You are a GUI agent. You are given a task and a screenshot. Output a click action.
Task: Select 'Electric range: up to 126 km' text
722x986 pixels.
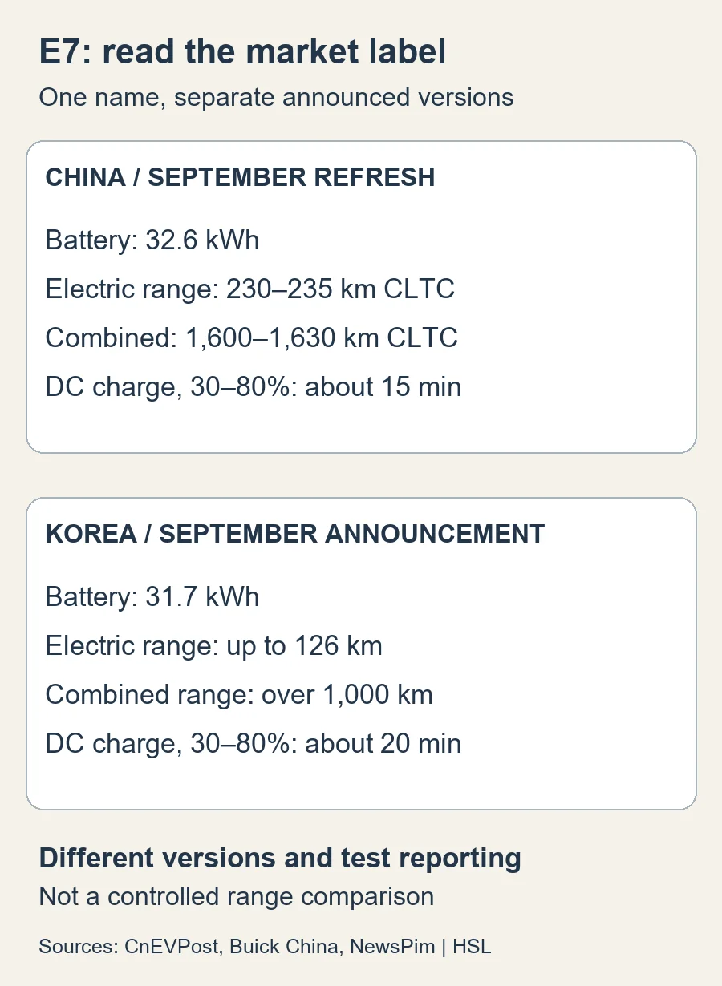[213, 645]
